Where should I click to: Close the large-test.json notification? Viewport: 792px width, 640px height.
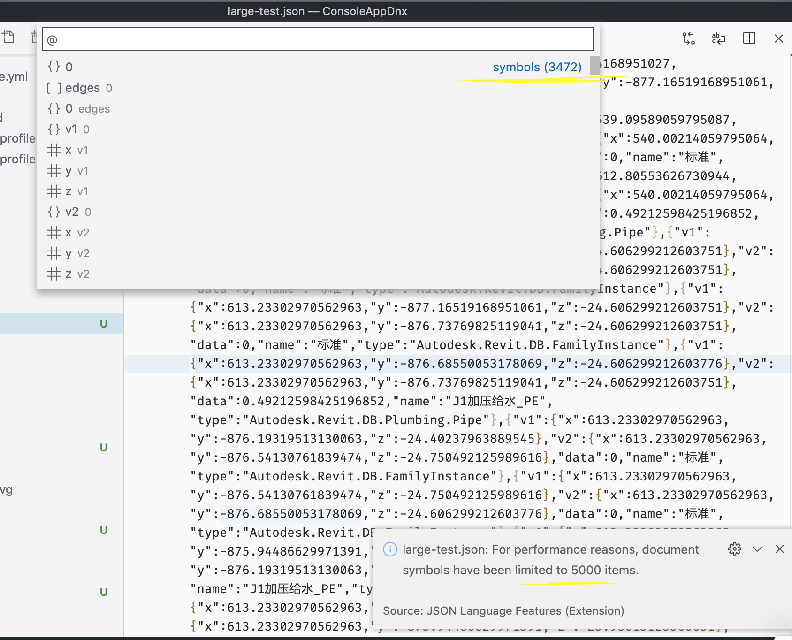click(779, 549)
